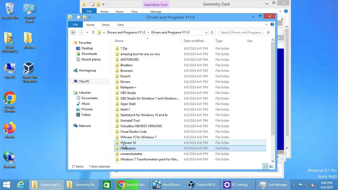
Task: Refresh the Drivers and Programs folder view
Action: [212, 32]
